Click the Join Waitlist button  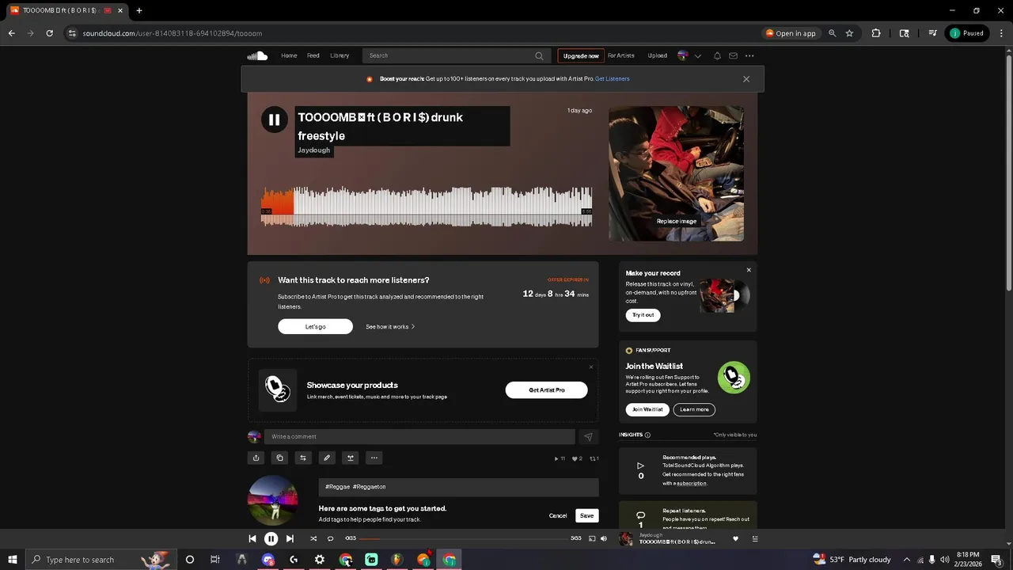coord(647,409)
